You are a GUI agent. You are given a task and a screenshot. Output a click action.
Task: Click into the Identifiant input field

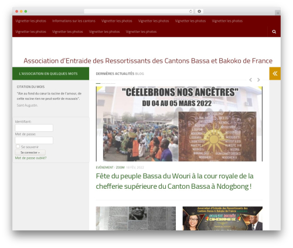[34, 128]
